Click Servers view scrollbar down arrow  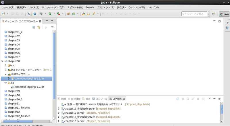[x=222, y=121]
